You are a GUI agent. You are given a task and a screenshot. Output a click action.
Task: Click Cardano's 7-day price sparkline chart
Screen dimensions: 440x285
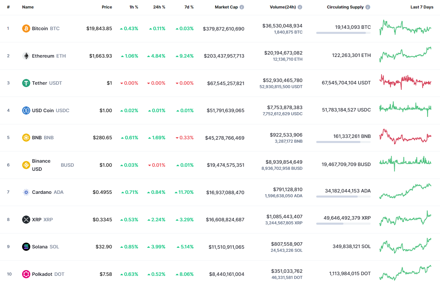click(x=405, y=191)
